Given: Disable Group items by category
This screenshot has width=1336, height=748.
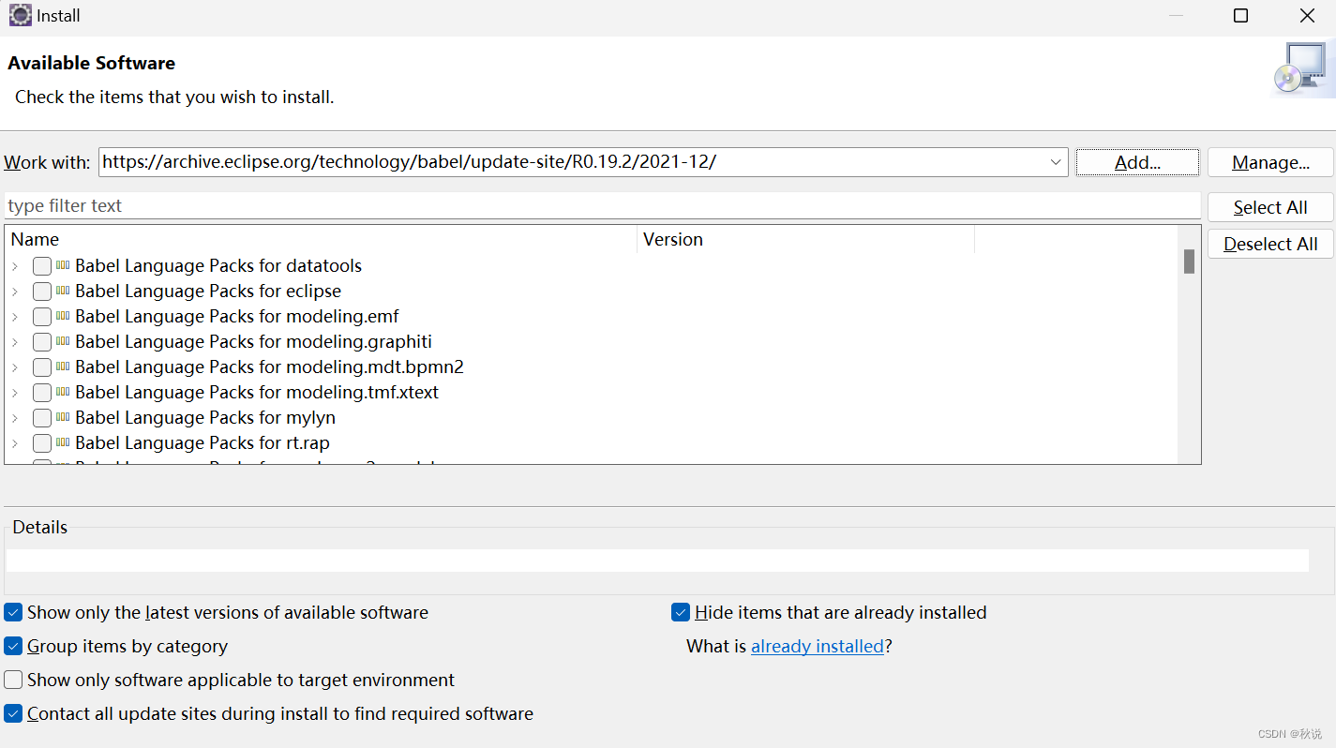Looking at the screenshot, I should click(x=13, y=646).
